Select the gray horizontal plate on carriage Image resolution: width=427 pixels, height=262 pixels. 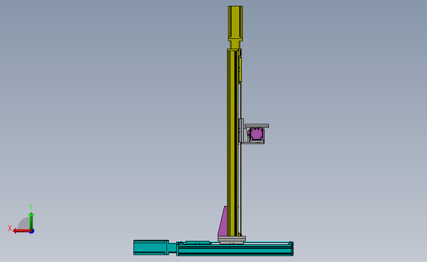click(257, 126)
